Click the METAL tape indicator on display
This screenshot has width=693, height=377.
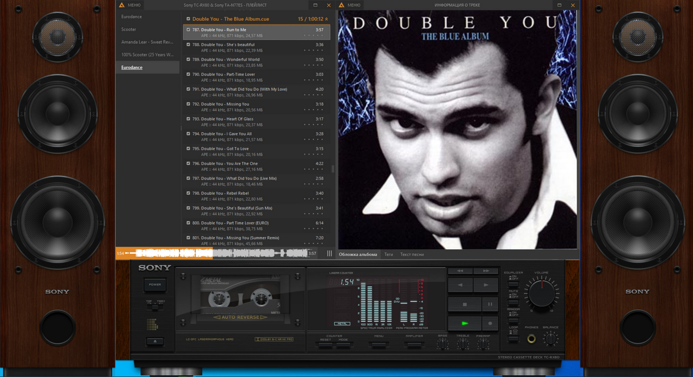[x=342, y=324]
